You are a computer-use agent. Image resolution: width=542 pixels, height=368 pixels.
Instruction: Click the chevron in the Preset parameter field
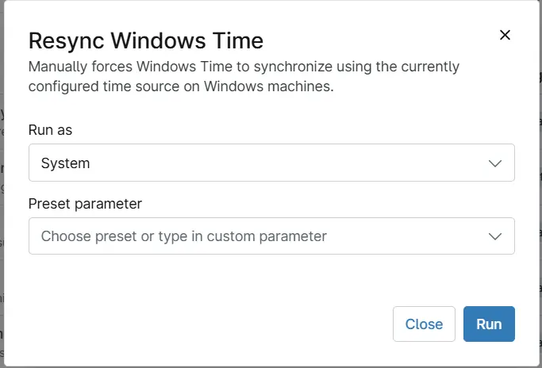click(495, 236)
